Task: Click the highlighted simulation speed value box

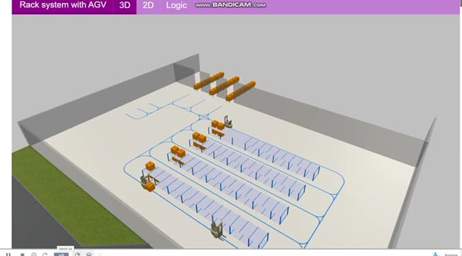Action: point(61,254)
